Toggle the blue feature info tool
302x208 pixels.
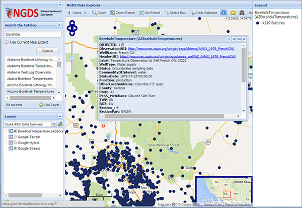[x=223, y=13]
